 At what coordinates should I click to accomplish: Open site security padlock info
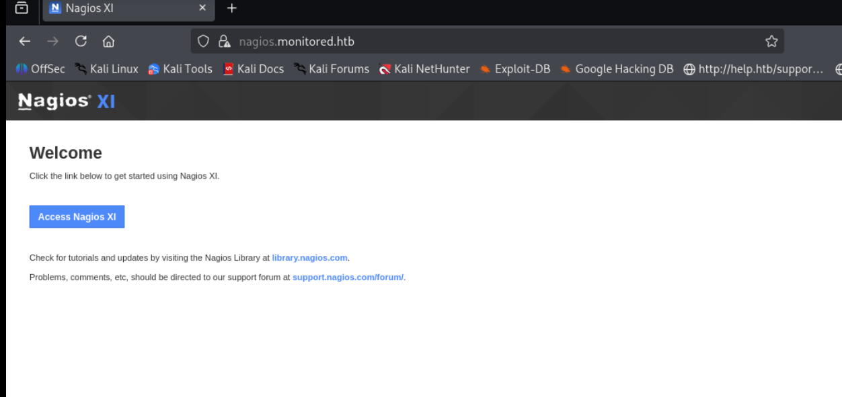click(x=225, y=42)
